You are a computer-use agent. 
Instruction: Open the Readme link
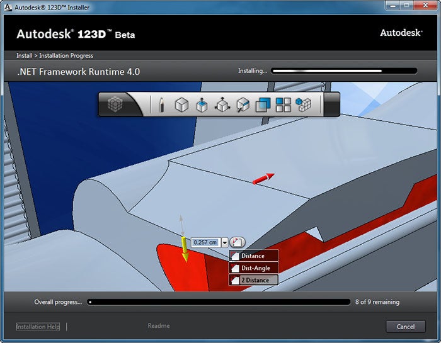[x=159, y=325]
